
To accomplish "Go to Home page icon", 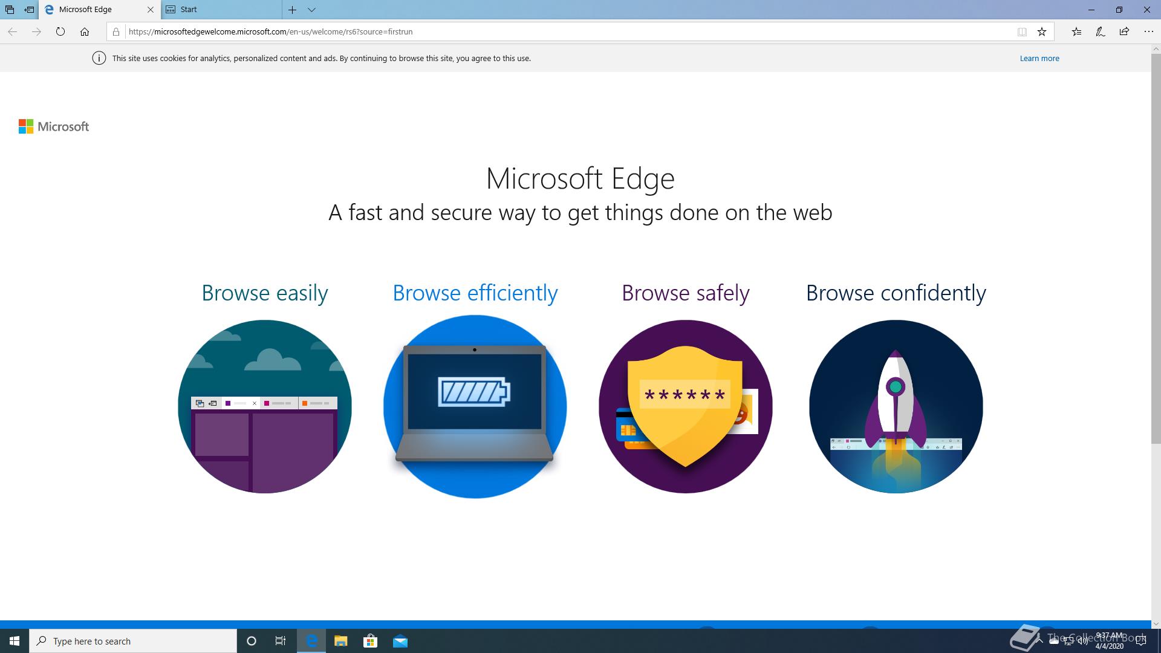I will pos(85,31).
